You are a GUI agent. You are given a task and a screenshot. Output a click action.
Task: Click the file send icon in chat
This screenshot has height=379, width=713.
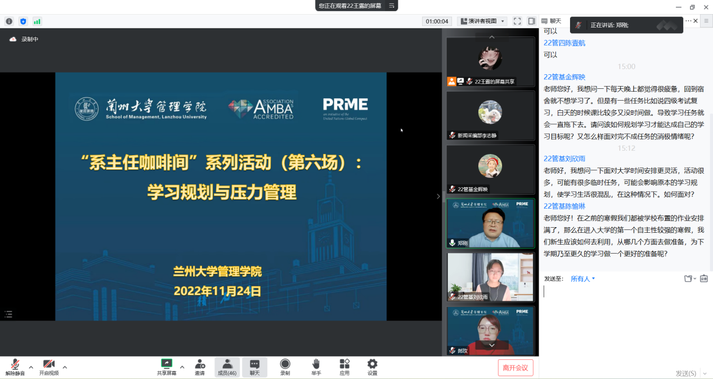(688, 278)
